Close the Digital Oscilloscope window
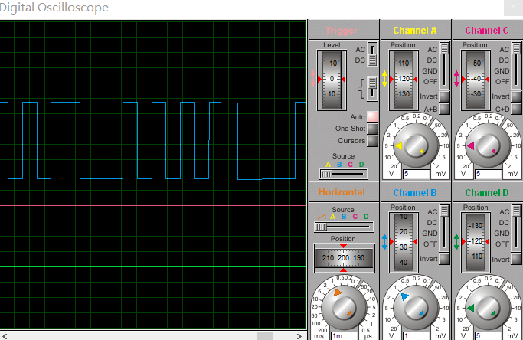The width and height of the screenshot is (523, 340). tap(513, 7)
